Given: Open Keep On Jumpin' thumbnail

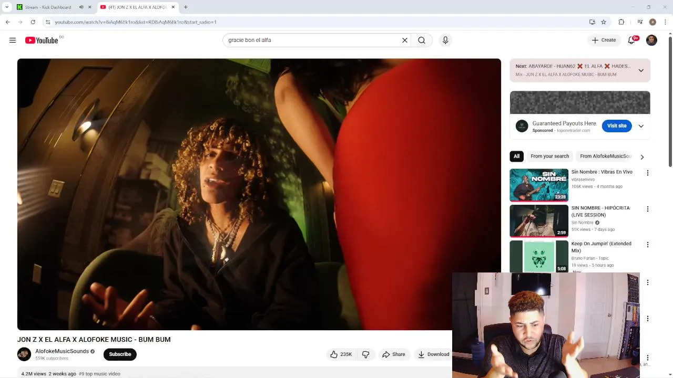Looking at the screenshot, I should tap(539, 256).
